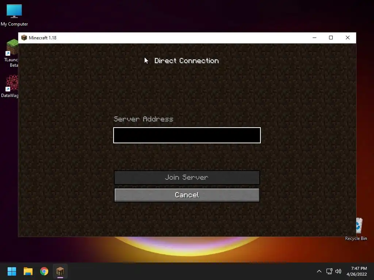Viewport: 374px width, 280px height.
Task: Open the network status tray icon
Action: [x=329, y=271]
